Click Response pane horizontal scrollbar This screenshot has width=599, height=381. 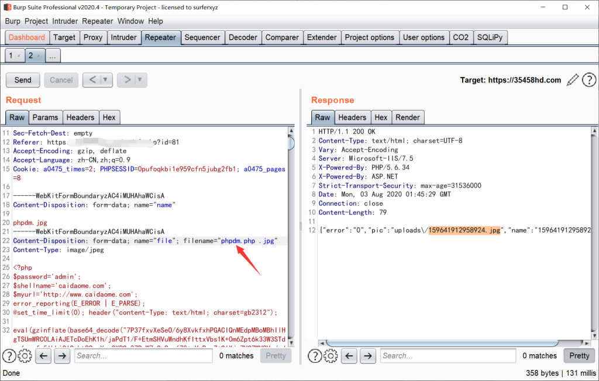[x=442, y=343]
